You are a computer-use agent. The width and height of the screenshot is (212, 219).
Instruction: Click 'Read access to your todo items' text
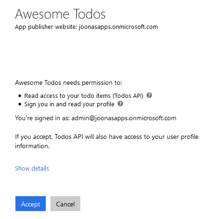click(x=84, y=96)
